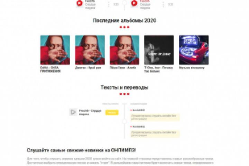This screenshot has height=166, width=249.
Task: Open the second album cover, Джиган
Action: [90, 50]
